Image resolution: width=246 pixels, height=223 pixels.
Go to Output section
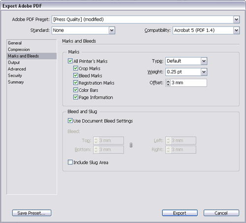point(31,63)
